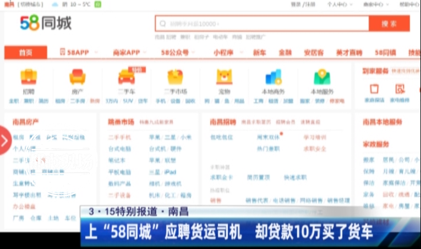Open the 本地商务 buildings icon

274,77
